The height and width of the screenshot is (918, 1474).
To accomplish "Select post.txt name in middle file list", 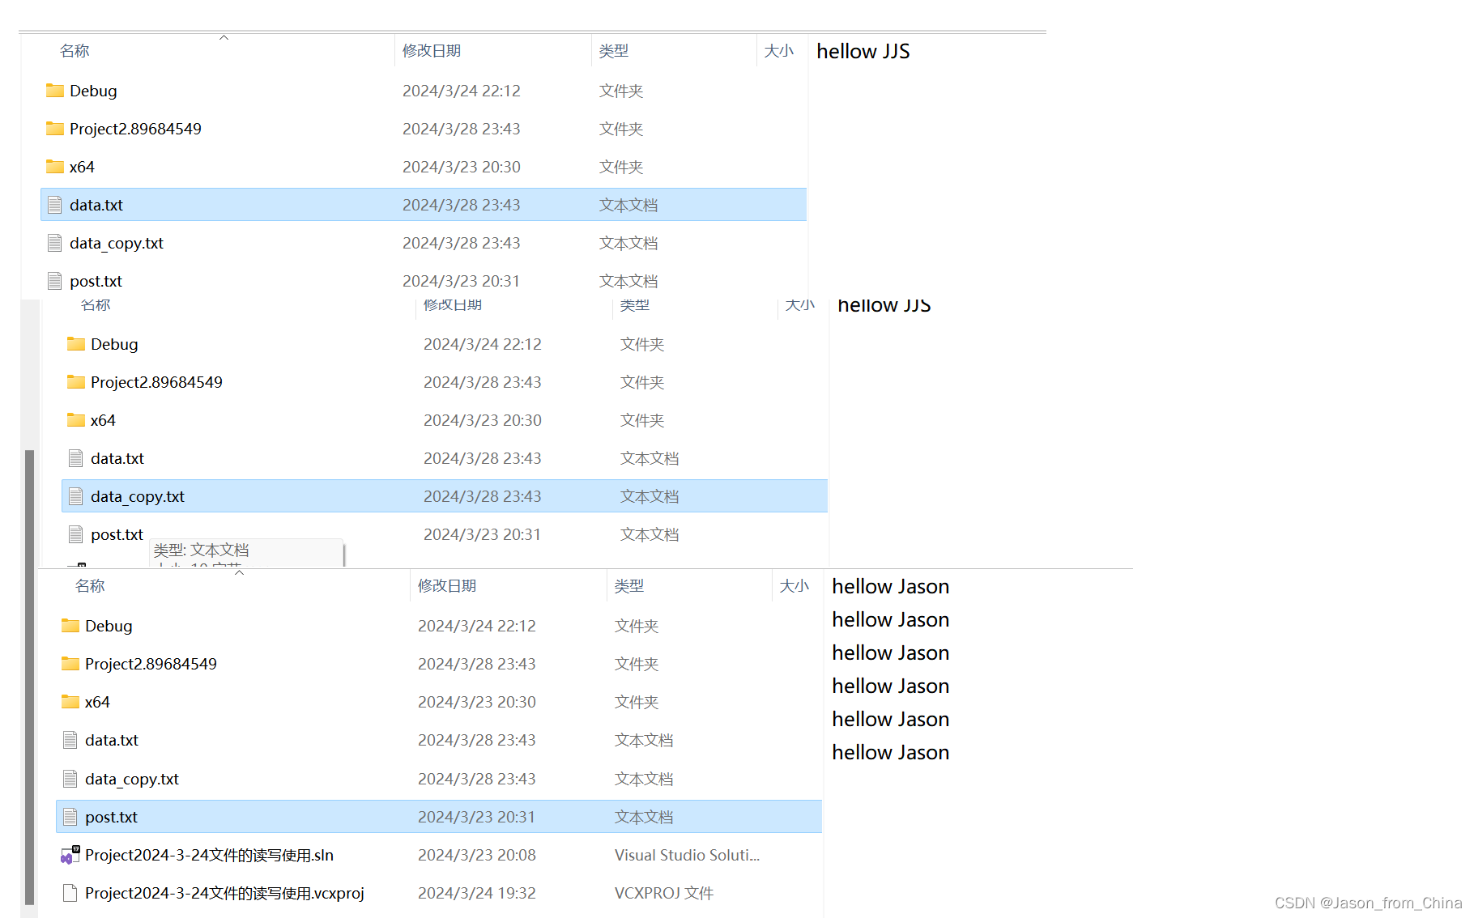I will point(117,534).
